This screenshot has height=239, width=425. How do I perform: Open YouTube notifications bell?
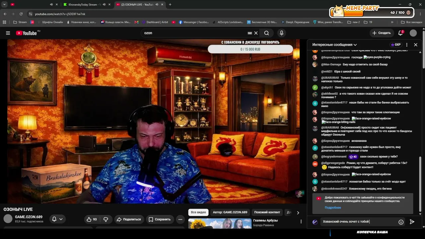pos(401,33)
